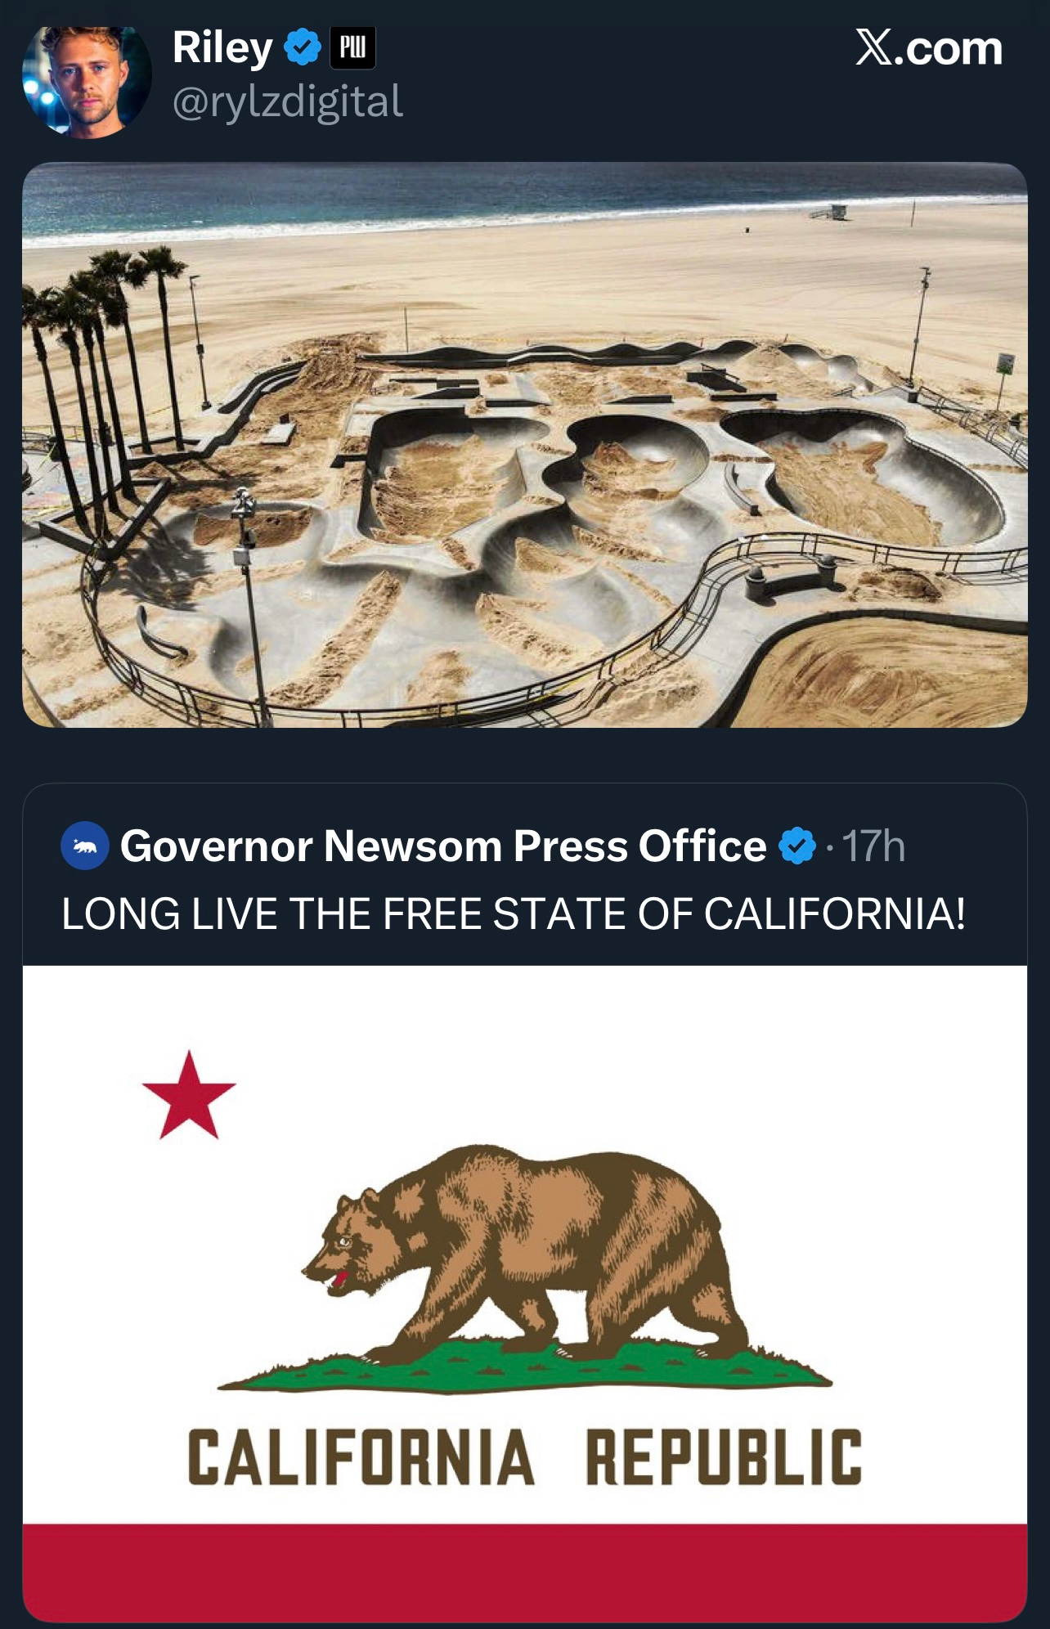Click Governor Newsom Press Office verified badge
The width and height of the screenshot is (1050, 1629).
(x=796, y=846)
